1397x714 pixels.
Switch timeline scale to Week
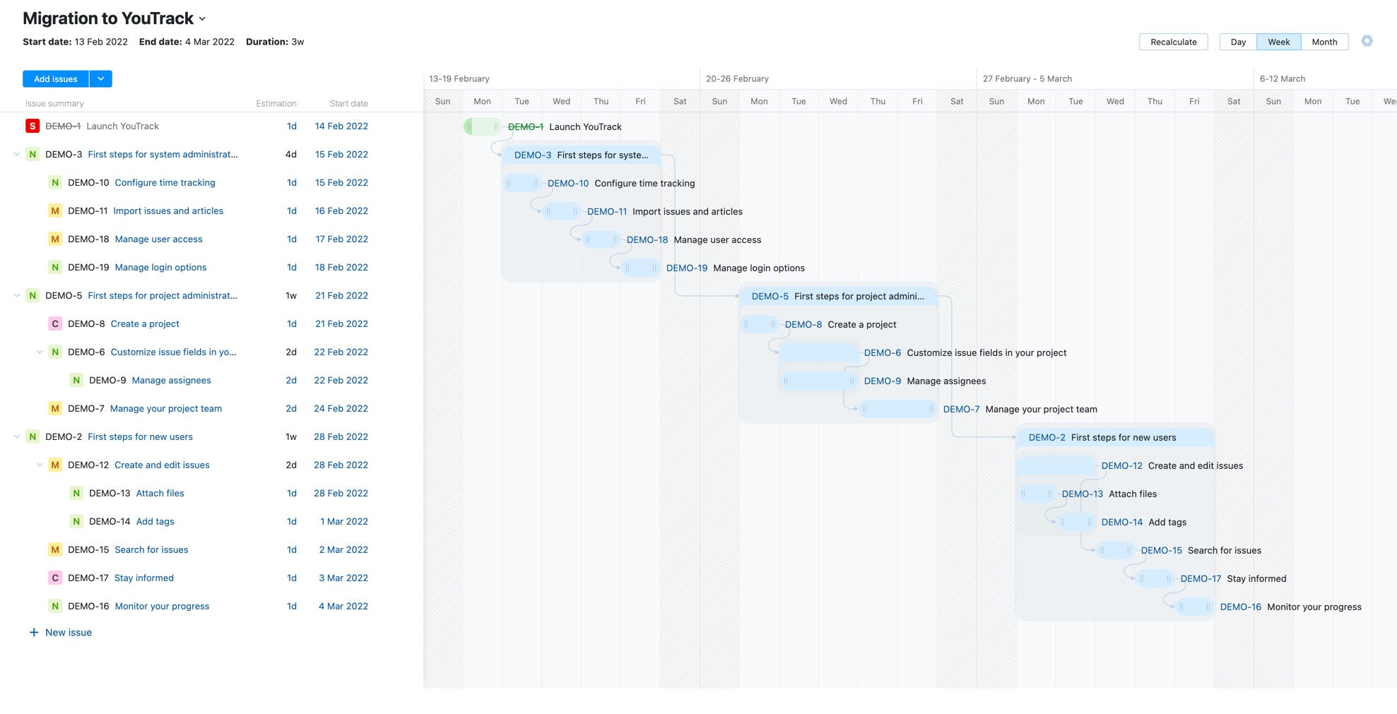coord(1278,42)
